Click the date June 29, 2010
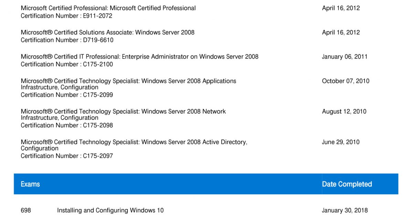 click(x=341, y=142)
